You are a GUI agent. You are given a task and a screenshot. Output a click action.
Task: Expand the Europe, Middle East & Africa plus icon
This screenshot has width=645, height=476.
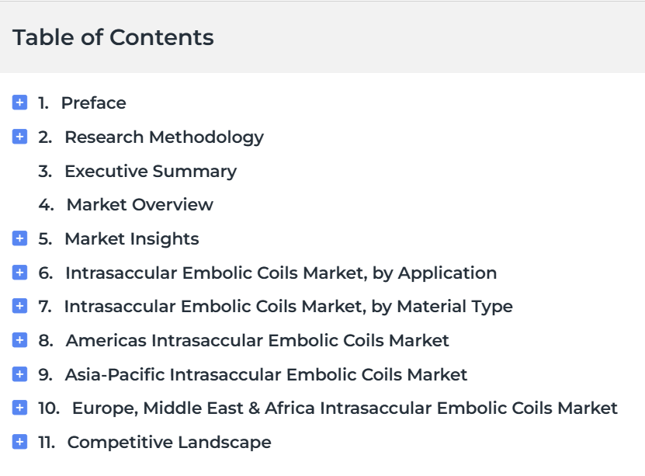[19, 408]
